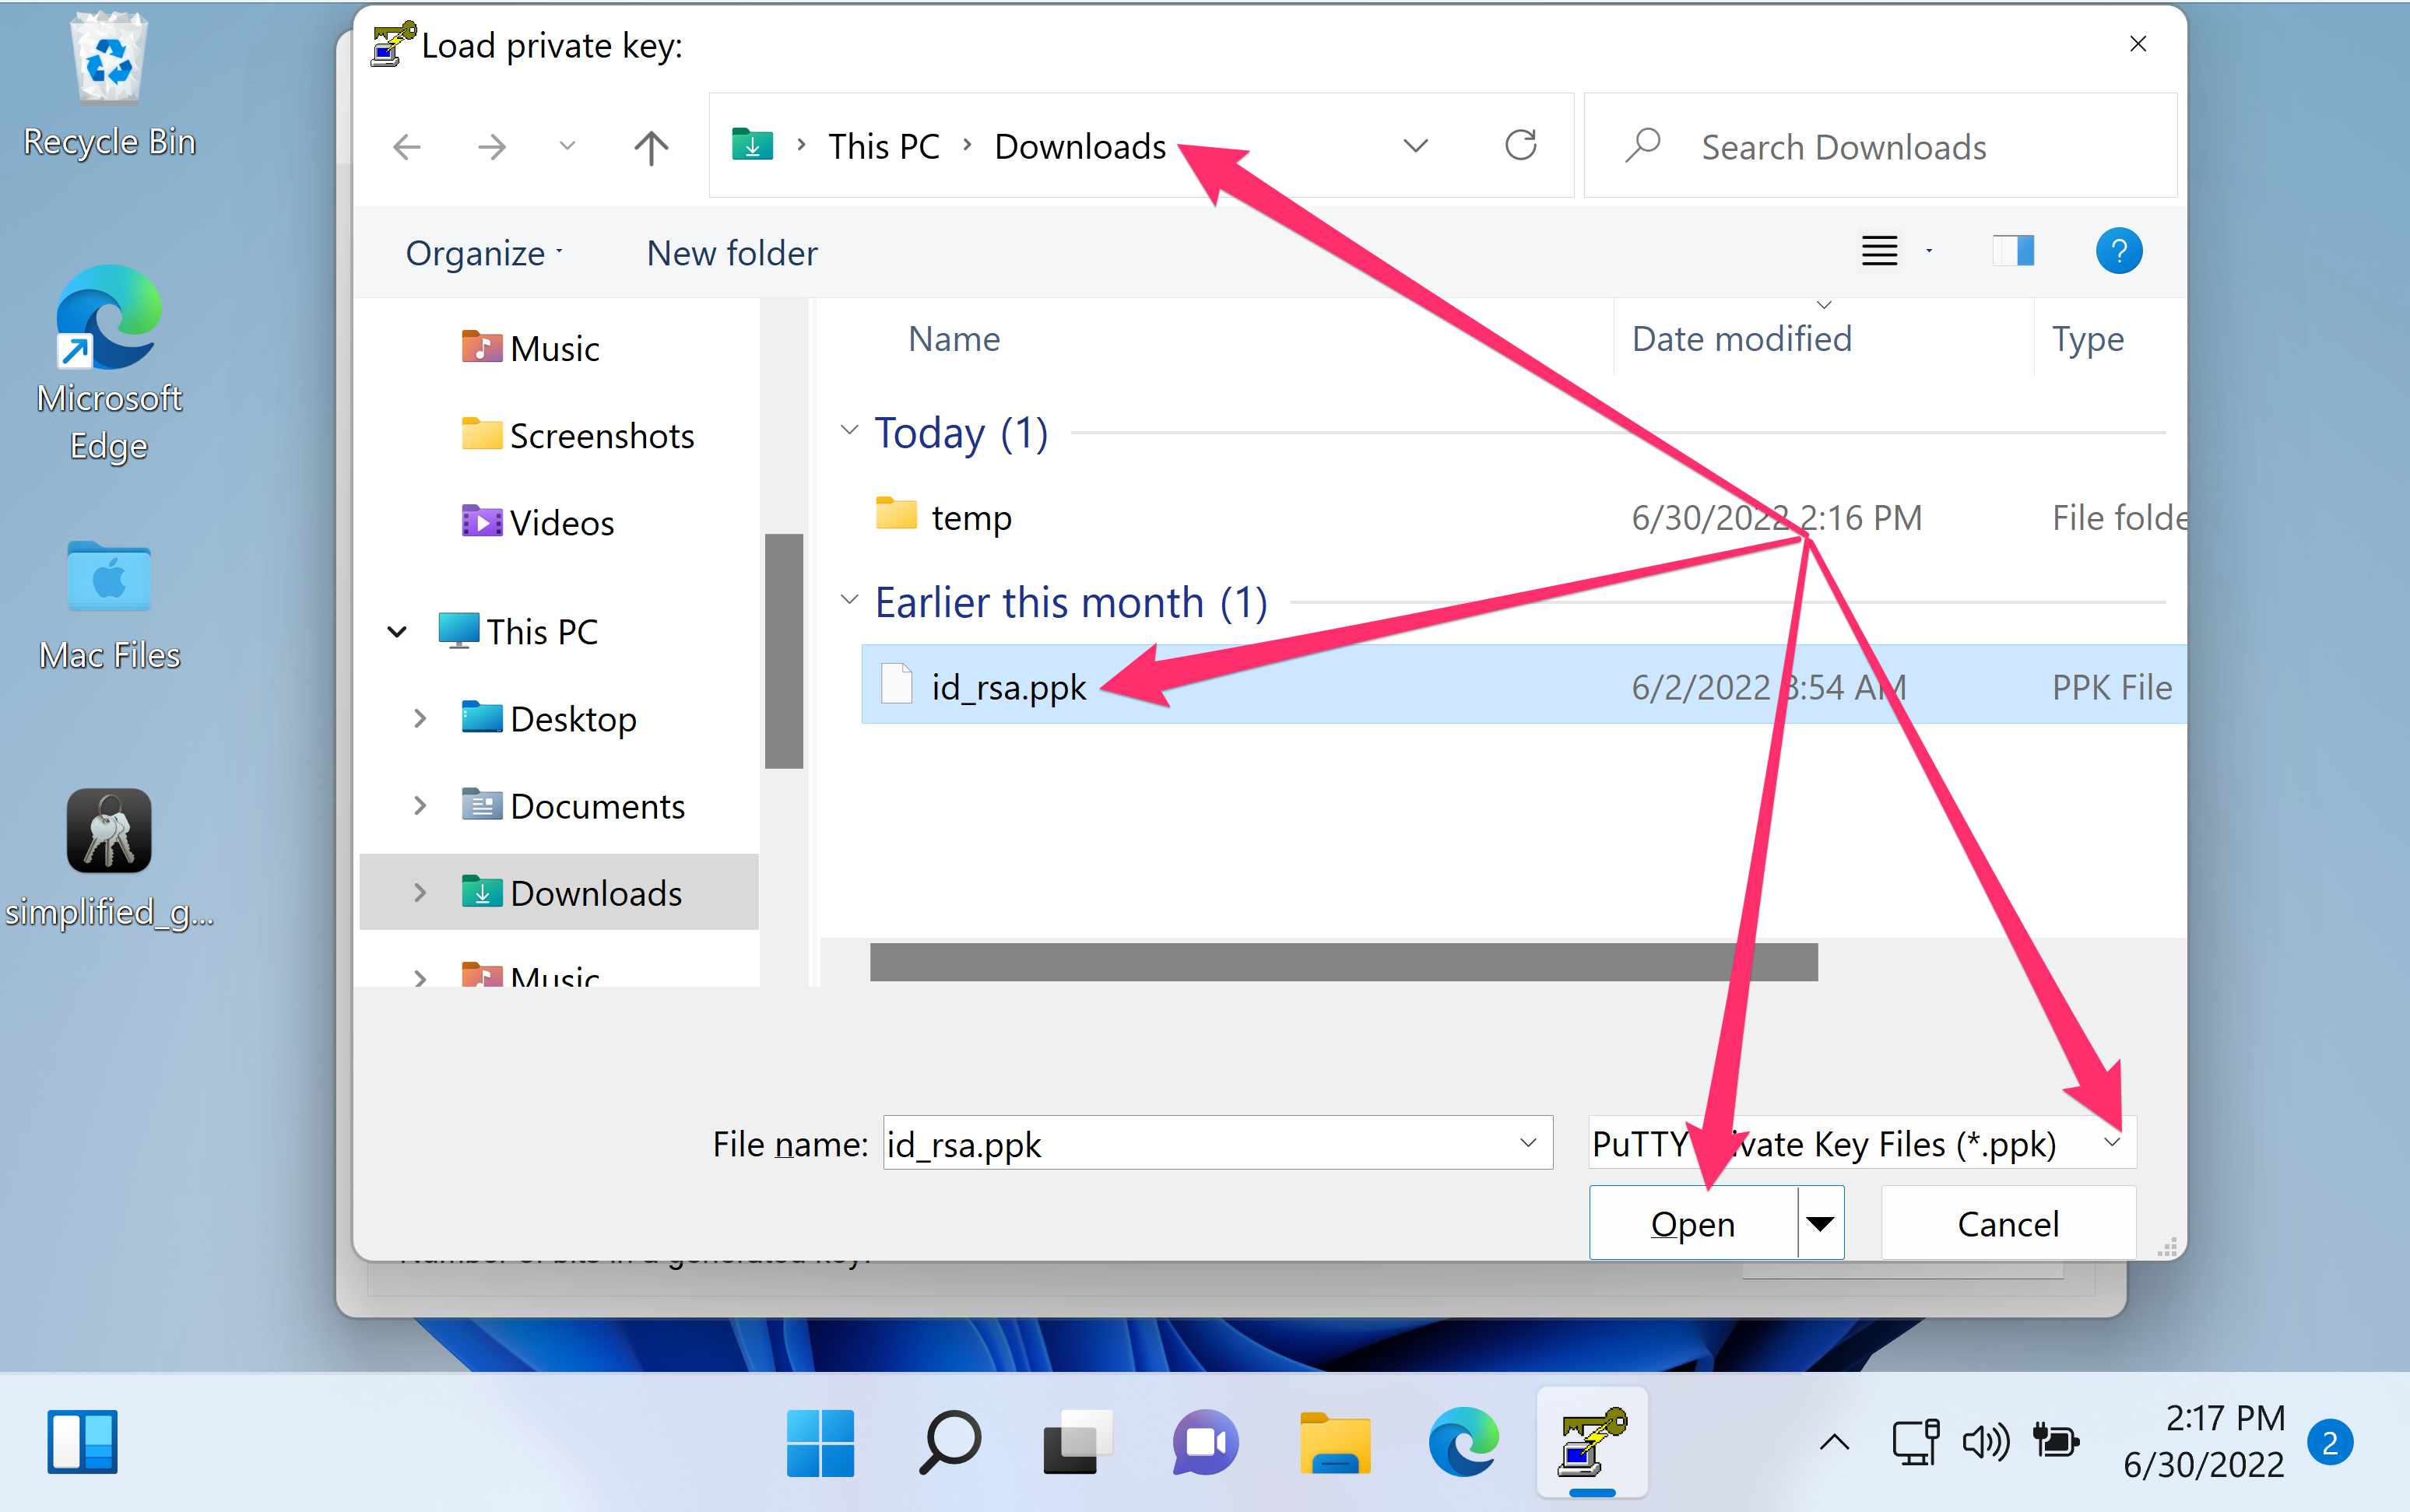Click the PuTTYgen taskbar icon

click(x=1592, y=1442)
